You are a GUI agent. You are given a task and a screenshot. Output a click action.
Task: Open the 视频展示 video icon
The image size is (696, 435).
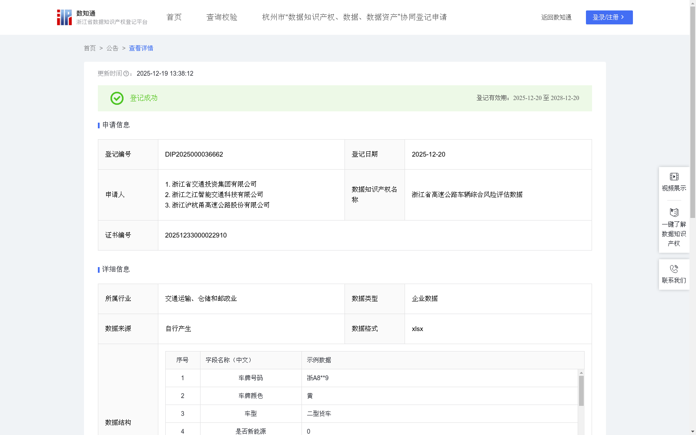coord(674,177)
